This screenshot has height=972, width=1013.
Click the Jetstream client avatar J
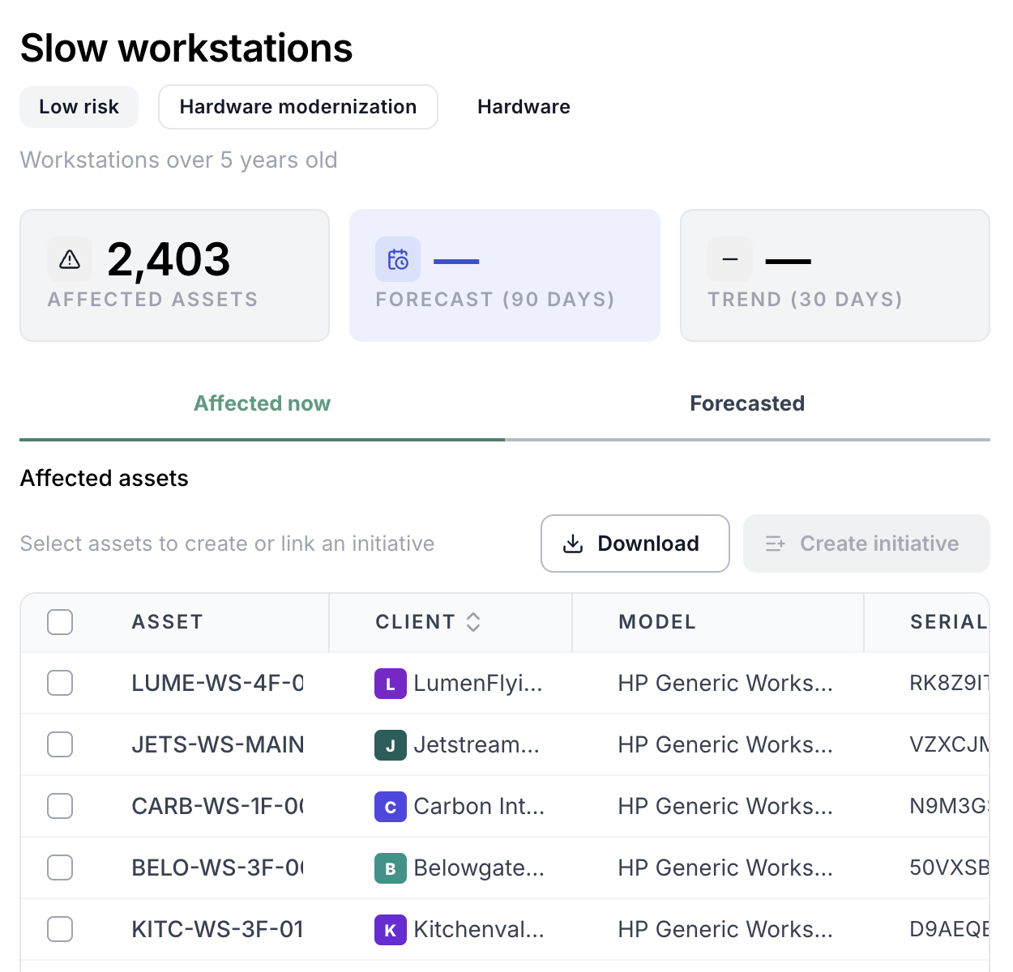tap(390, 745)
